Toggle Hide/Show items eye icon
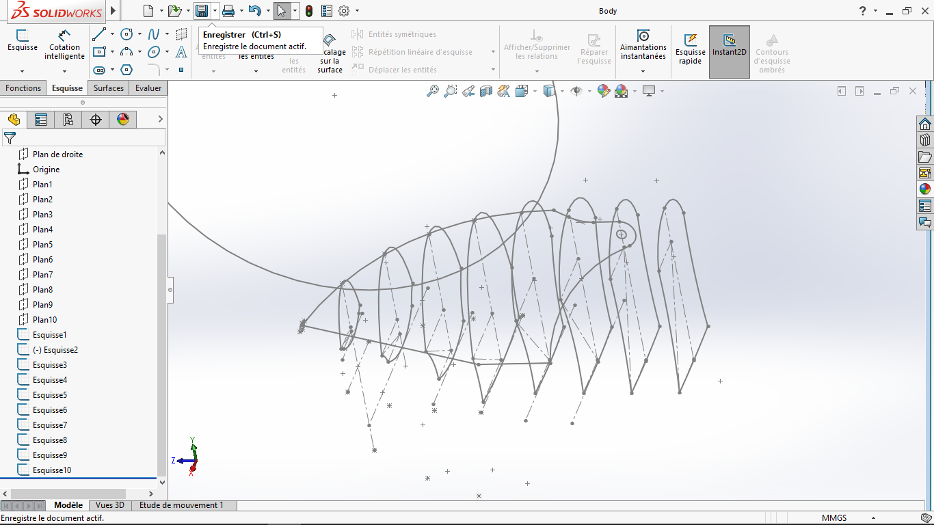Image resolution: width=934 pixels, height=525 pixels. click(577, 91)
